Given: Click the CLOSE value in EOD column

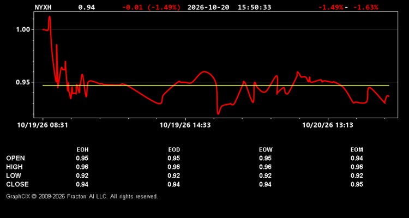Looking at the screenshot, I should (x=174, y=184).
